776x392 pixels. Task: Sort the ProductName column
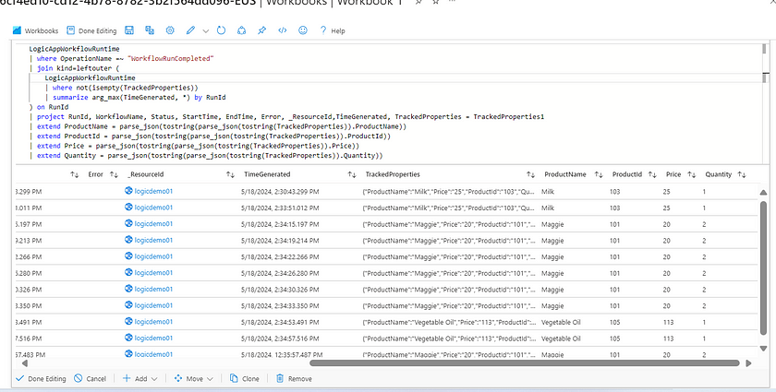coord(599,174)
